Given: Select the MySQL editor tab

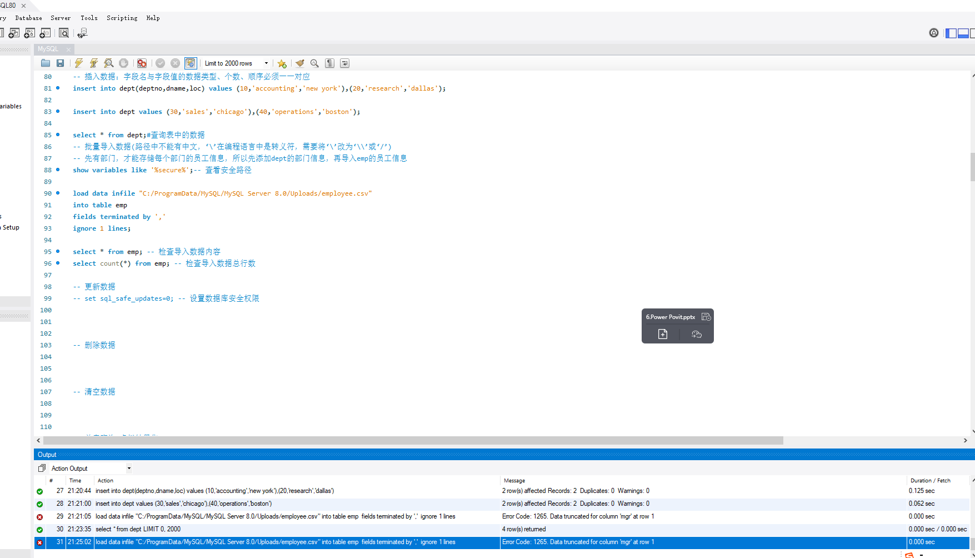Looking at the screenshot, I should point(48,49).
